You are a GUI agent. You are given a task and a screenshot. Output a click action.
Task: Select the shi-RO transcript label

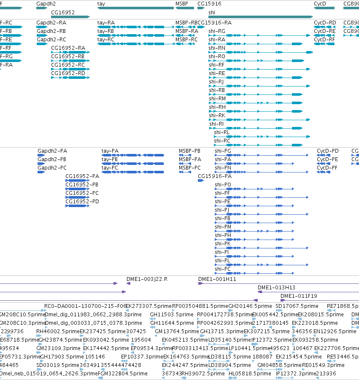point(217,57)
